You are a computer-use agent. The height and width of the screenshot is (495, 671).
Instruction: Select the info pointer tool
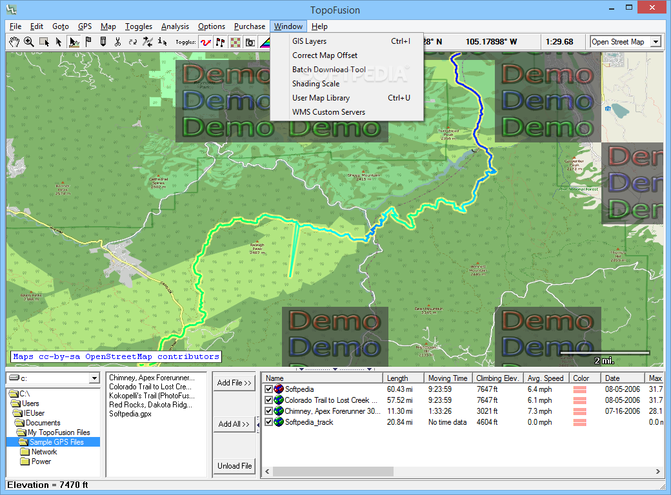coord(162,42)
